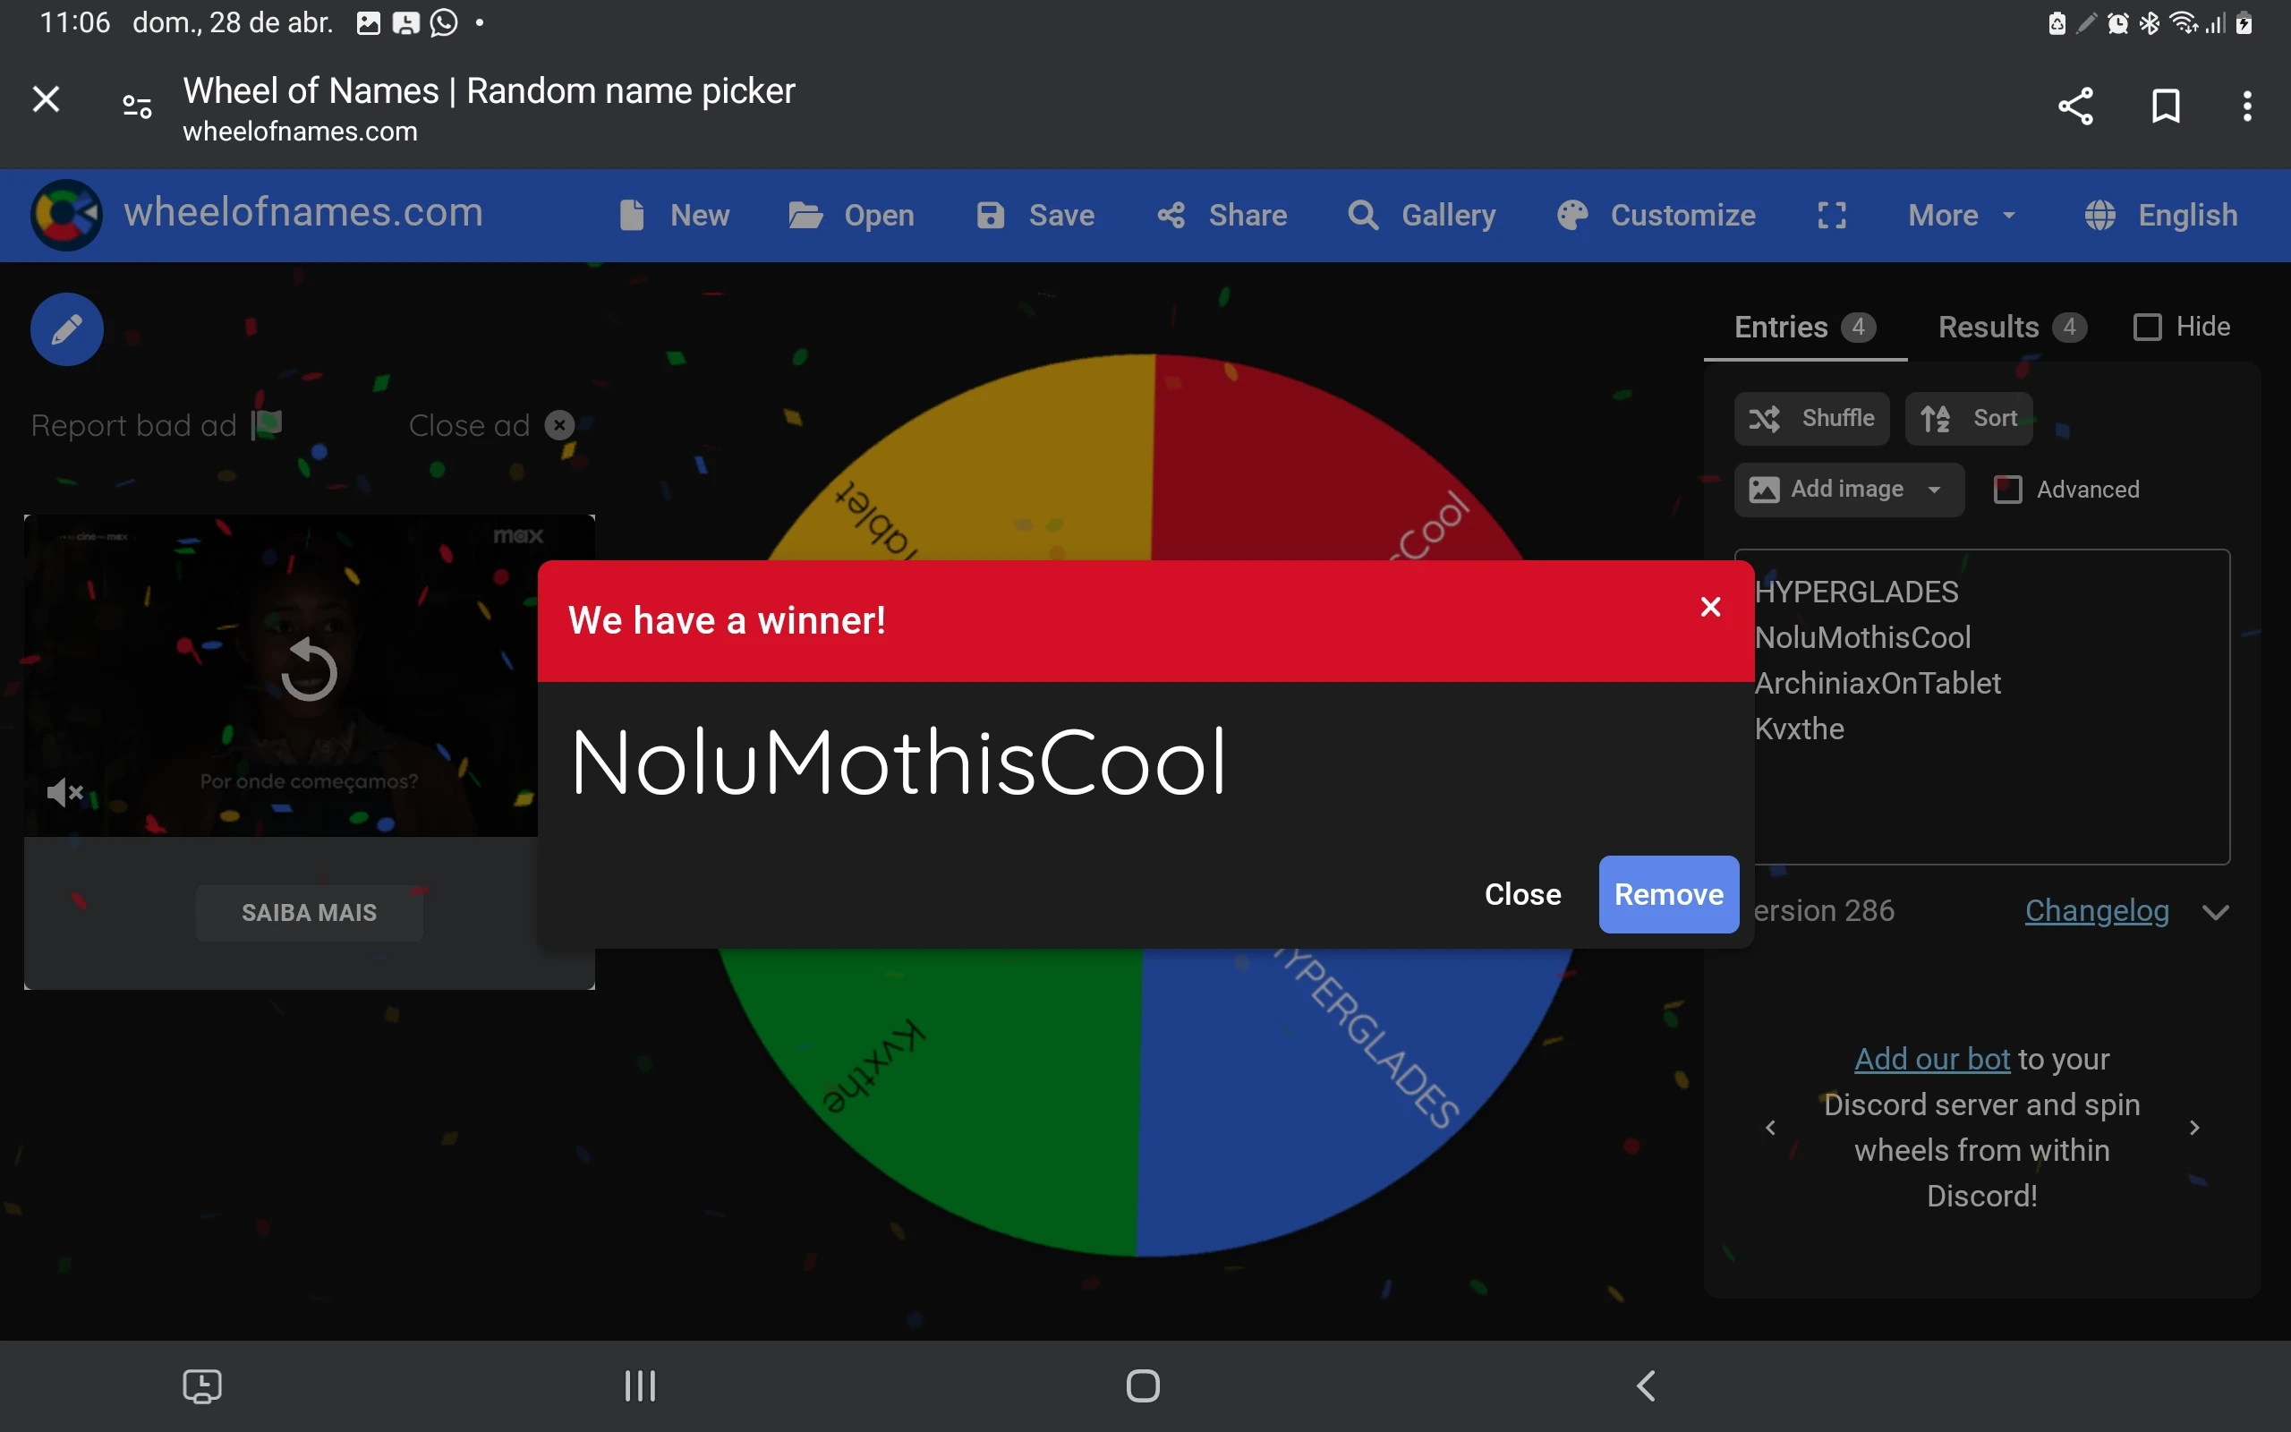Replay the ad video
Image resolution: width=2291 pixels, height=1432 pixels.
[309, 670]
